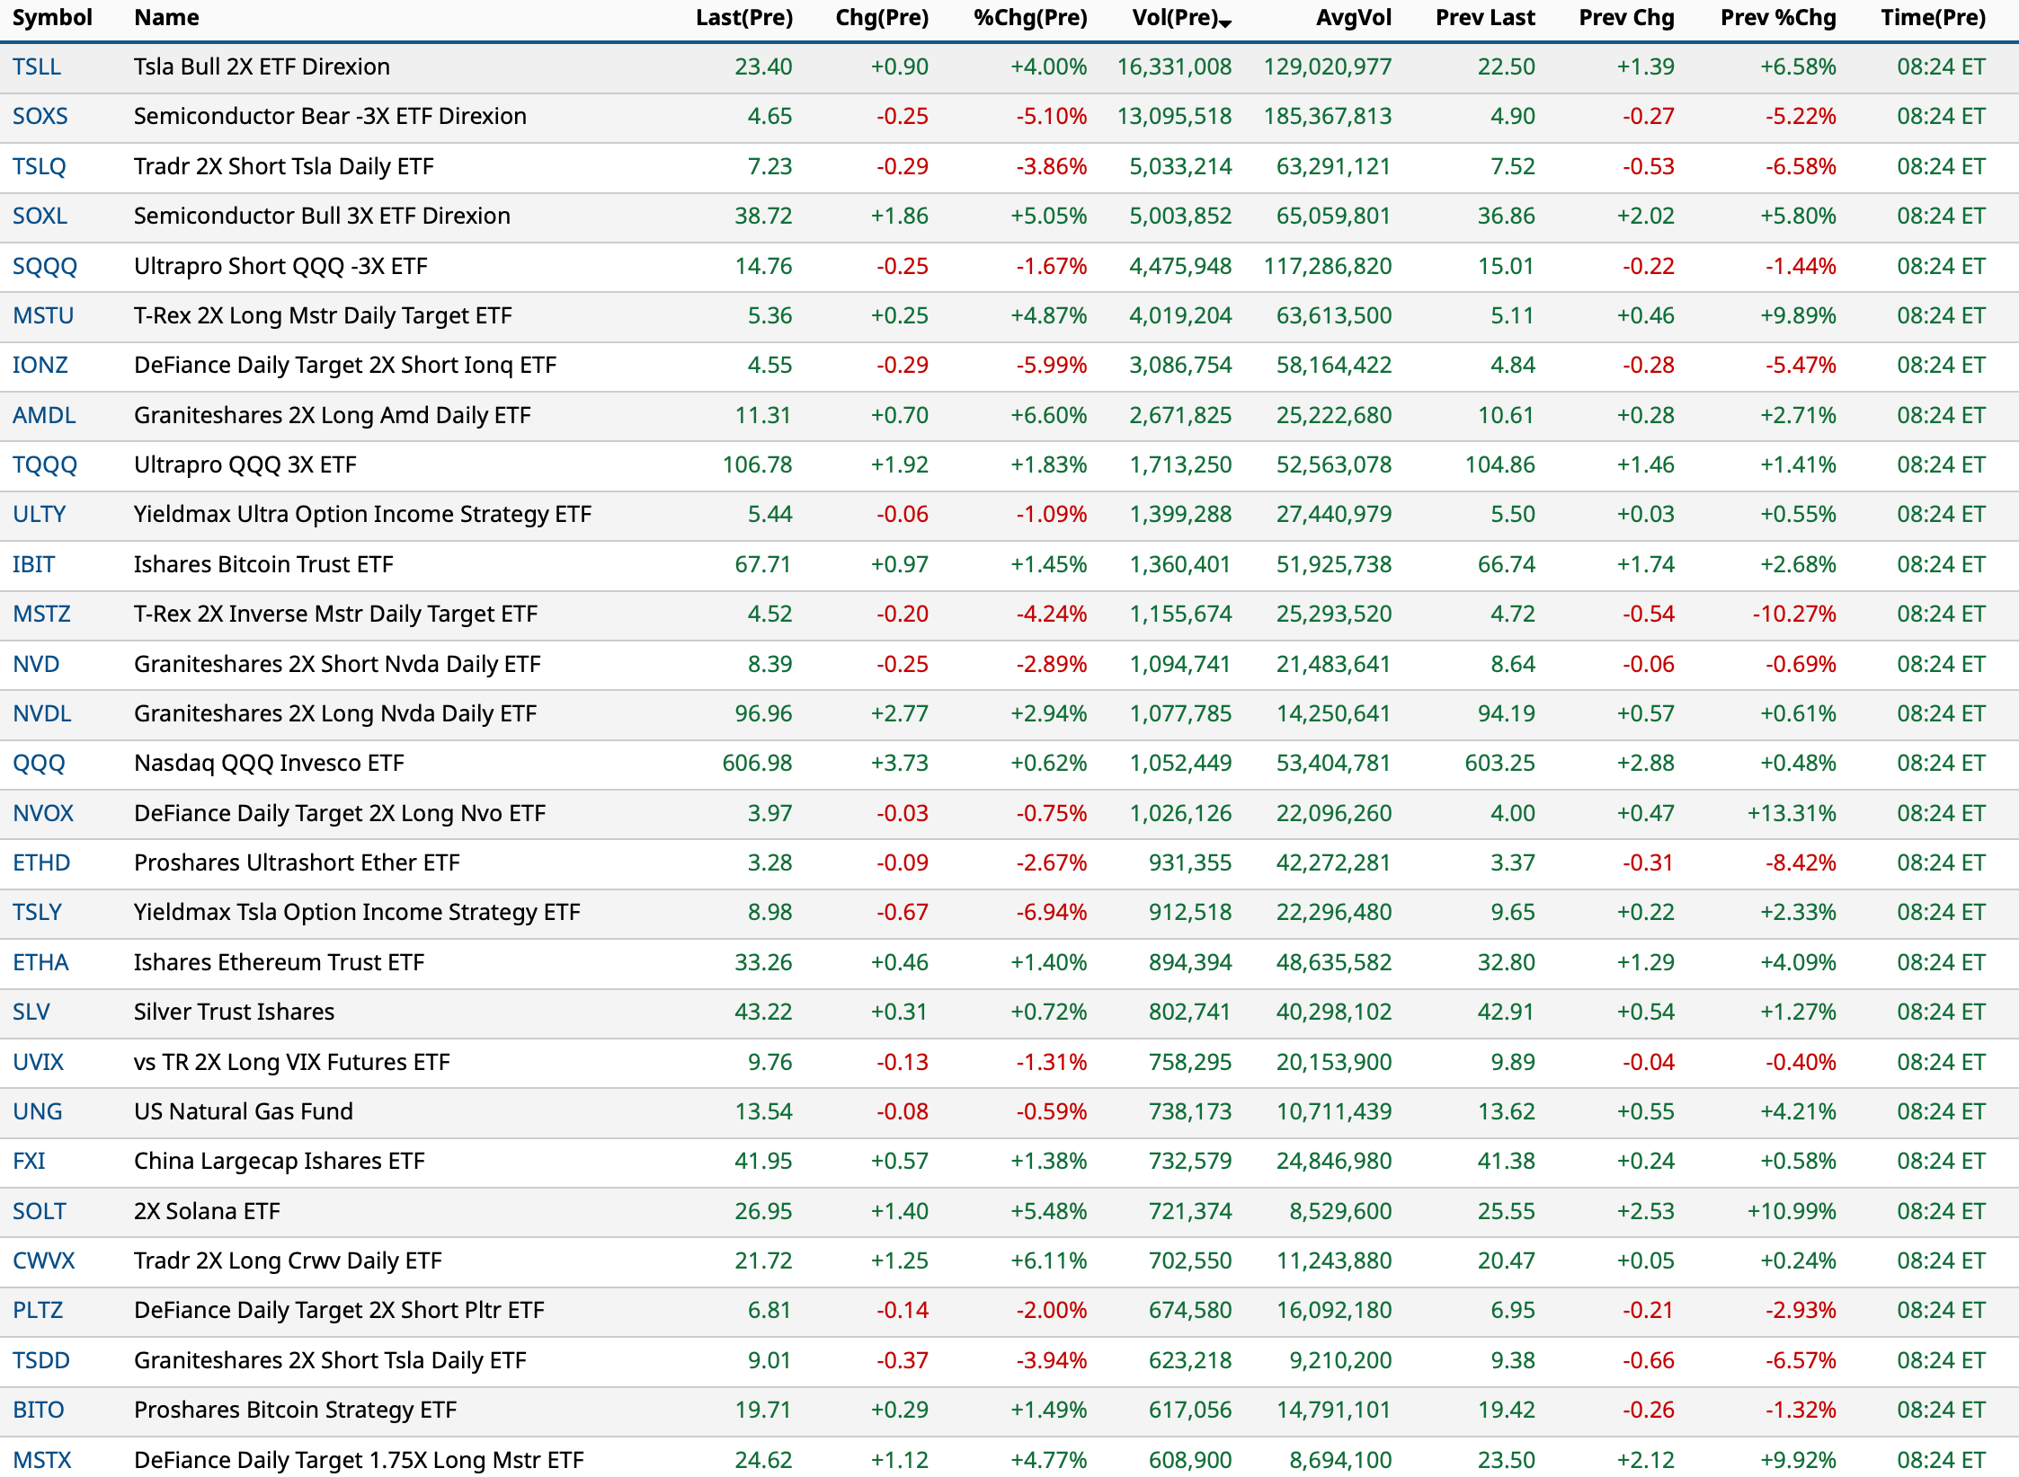Open the SQQQ quote page link
The width and height of the screenshot is (2019, 1477).
click(x=45, y=267)
